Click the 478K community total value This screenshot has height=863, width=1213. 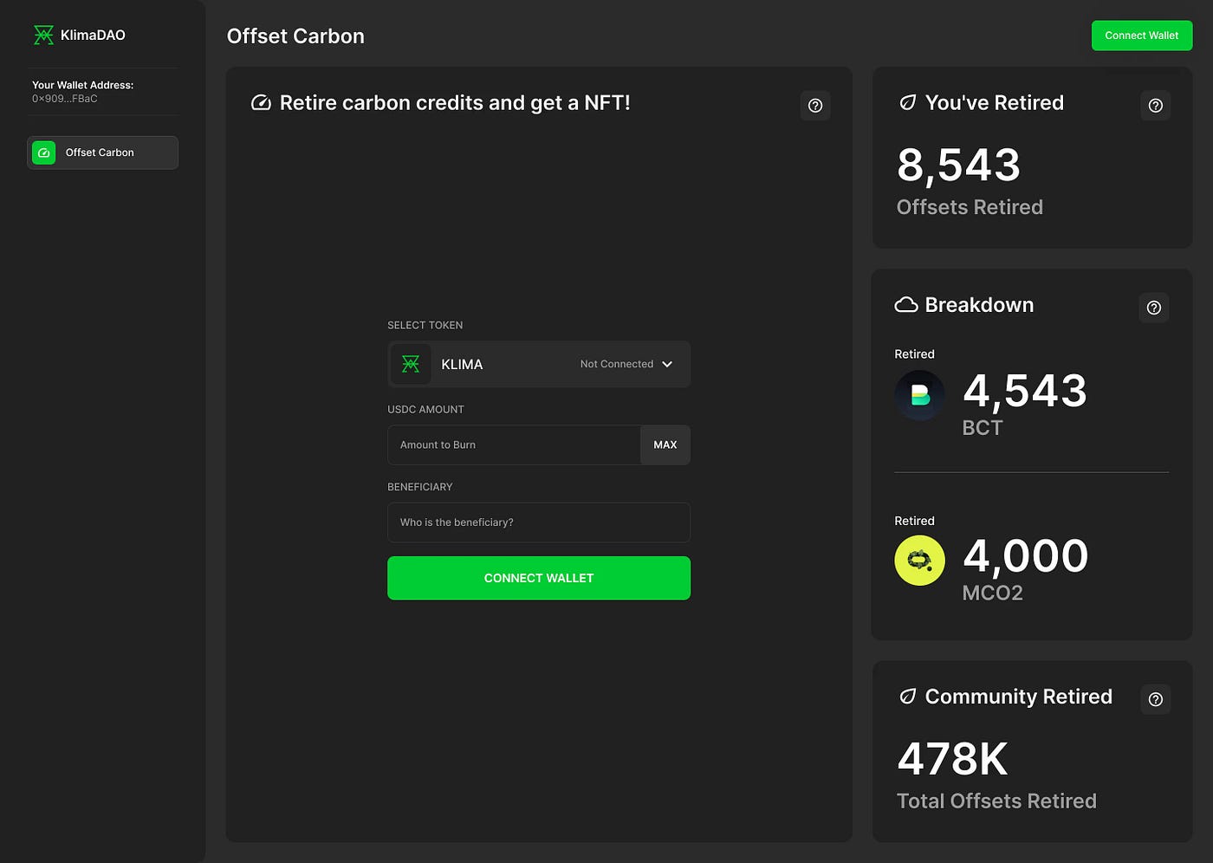[x=952, y=759]
